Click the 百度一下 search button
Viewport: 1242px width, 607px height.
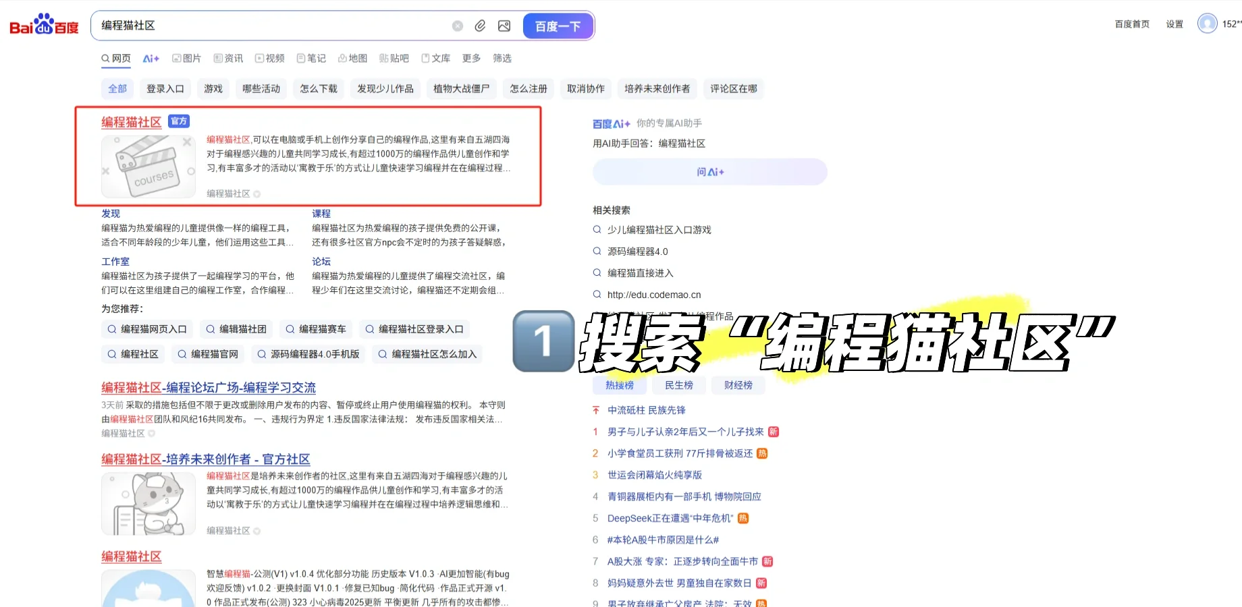(558, 25)
